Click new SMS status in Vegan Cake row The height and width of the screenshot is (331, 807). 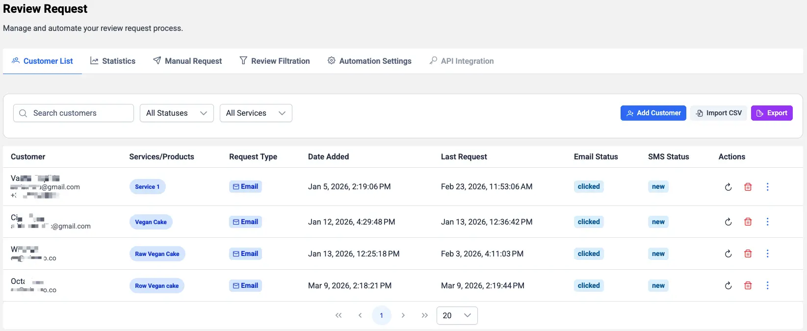[x=658, y=222]
